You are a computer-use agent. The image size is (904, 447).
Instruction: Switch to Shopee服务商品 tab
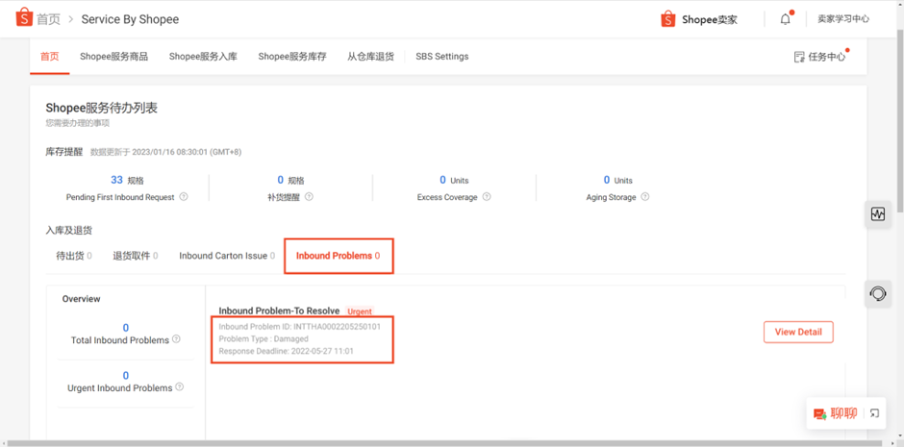(113, 57)
